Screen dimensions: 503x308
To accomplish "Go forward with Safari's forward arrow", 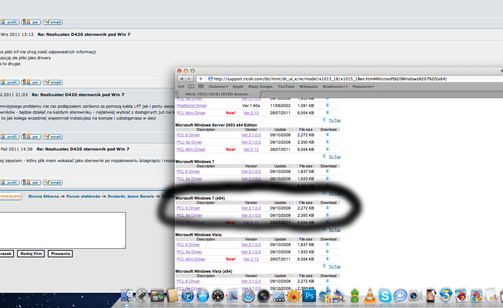I will click(189, 79).
